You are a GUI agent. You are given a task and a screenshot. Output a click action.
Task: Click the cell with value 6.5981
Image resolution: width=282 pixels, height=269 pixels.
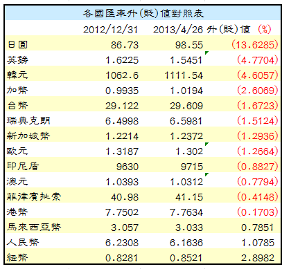tap(186, 121)
